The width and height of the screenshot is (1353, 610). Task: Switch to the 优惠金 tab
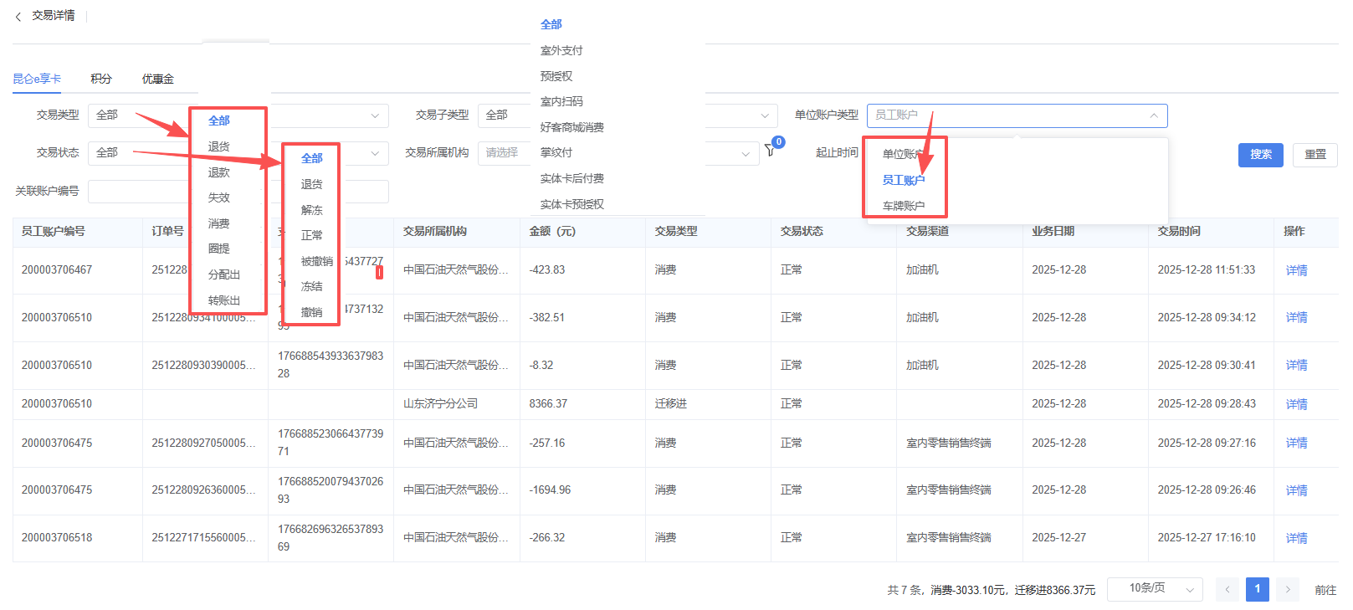pos(157,79)
